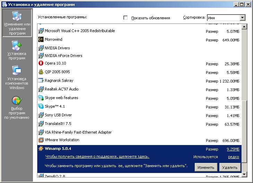Click the TranslateIt! 7.5 icon
The width and height of the screenshot is (253, 183).
41,124
